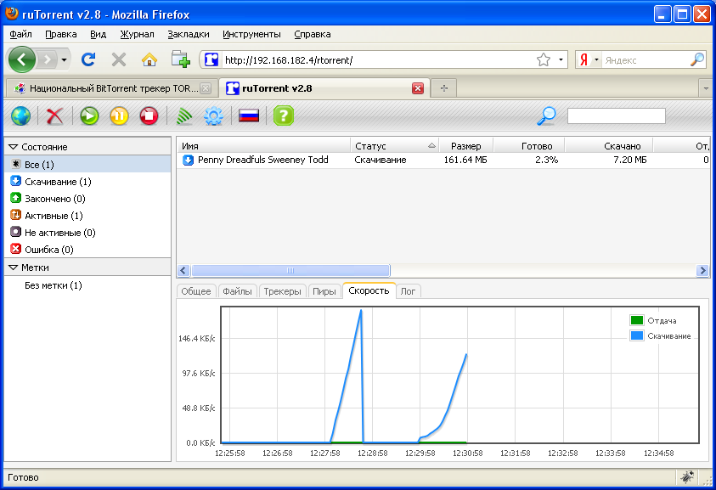Close the Национальный BitTorrent трекер tab

pyautogui.click(x=206, y=88)
